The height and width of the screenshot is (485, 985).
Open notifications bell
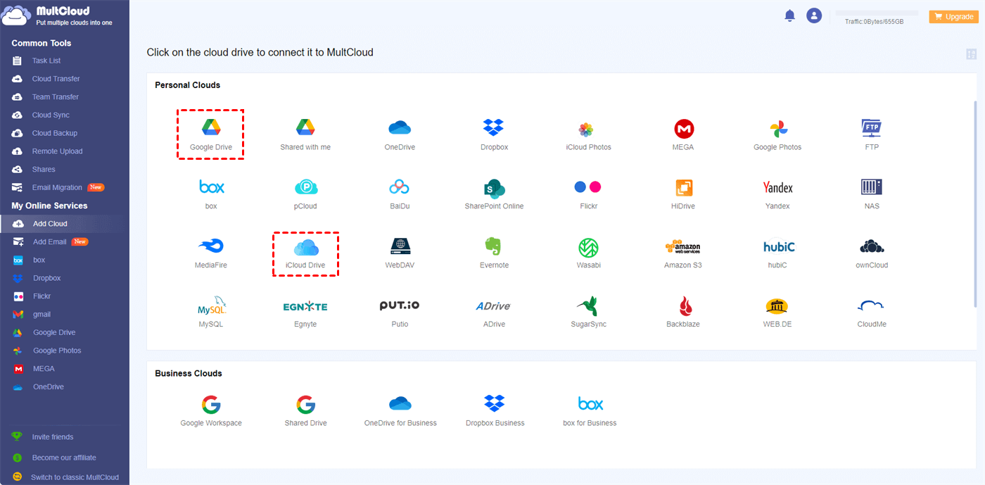789,15
